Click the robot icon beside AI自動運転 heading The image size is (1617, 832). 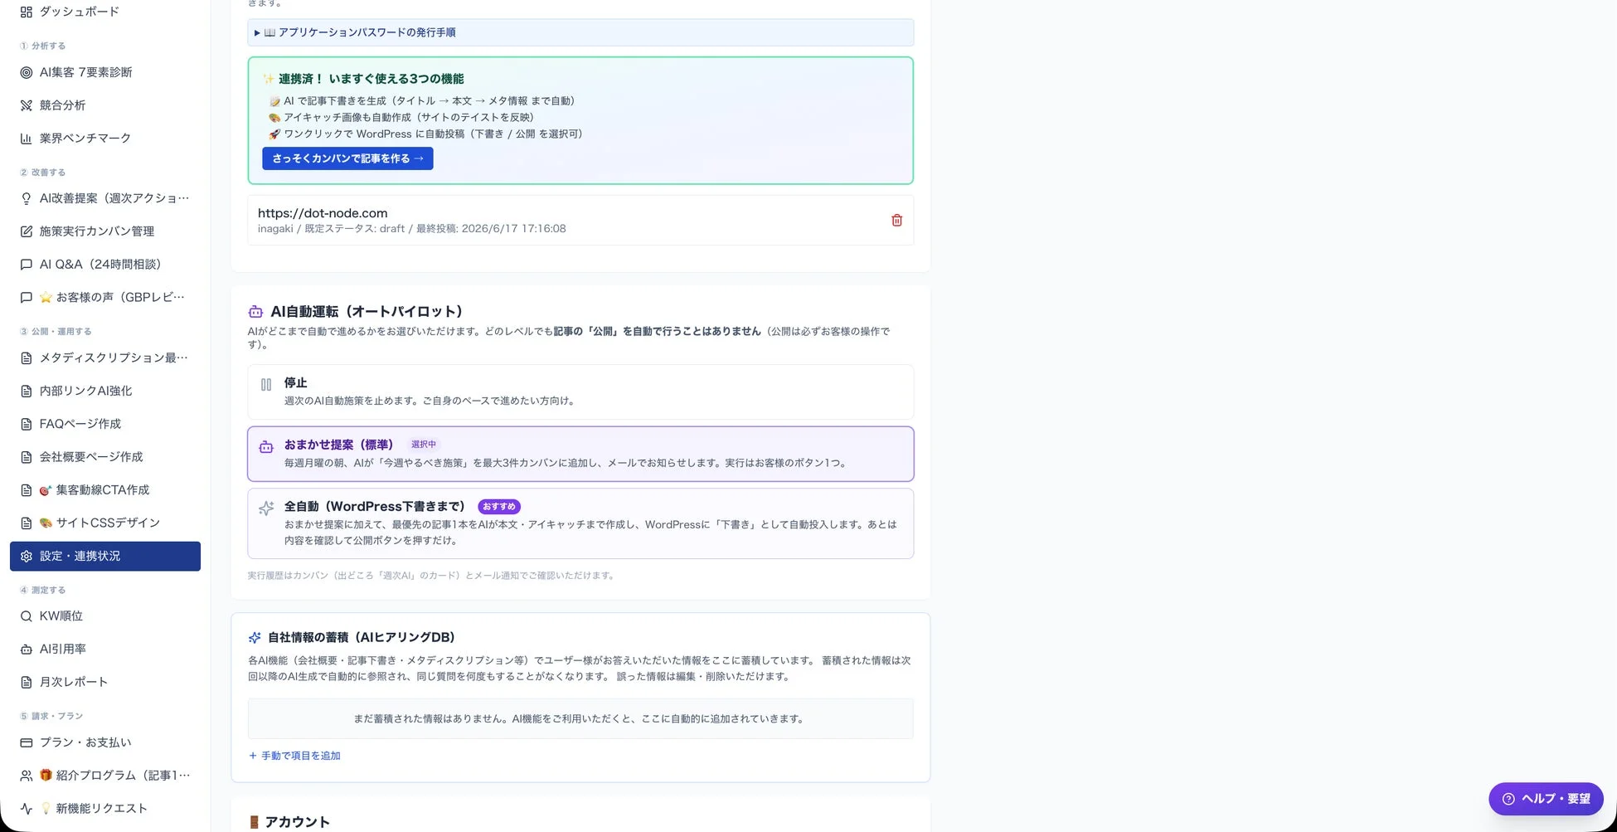pyautogui.click(x=255, y=312)
